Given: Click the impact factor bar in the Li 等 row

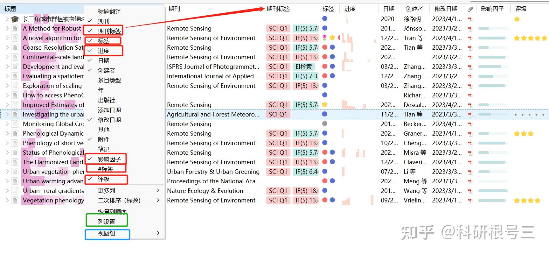Looking at the screenshot, I should 492,172.
